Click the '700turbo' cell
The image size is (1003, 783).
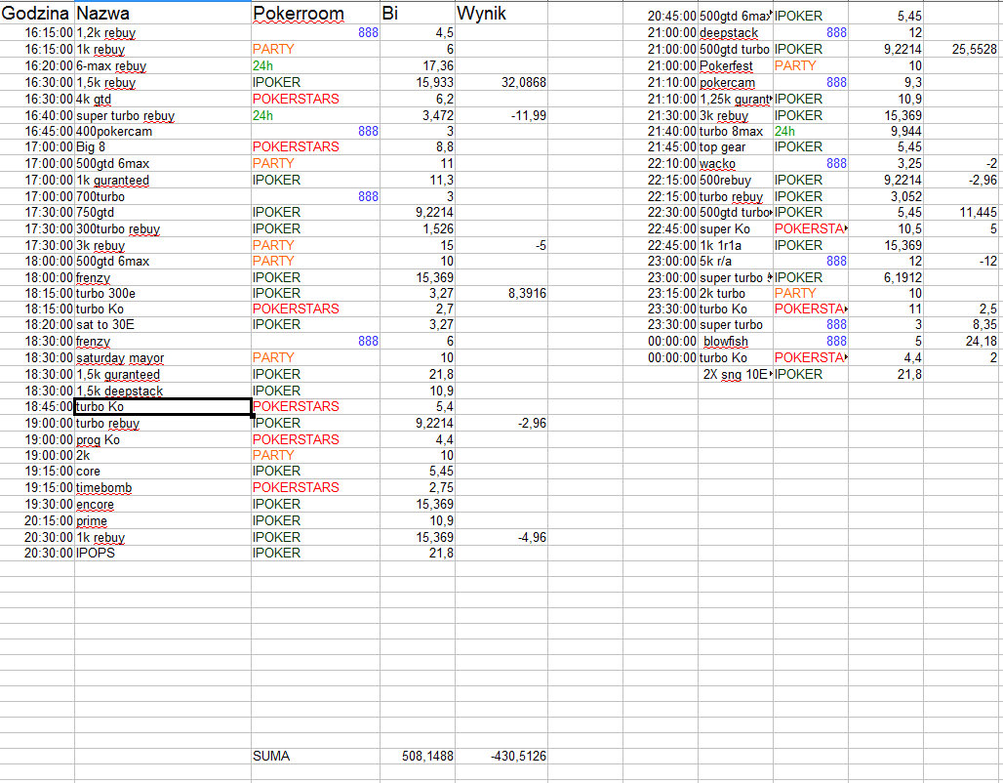163,196
